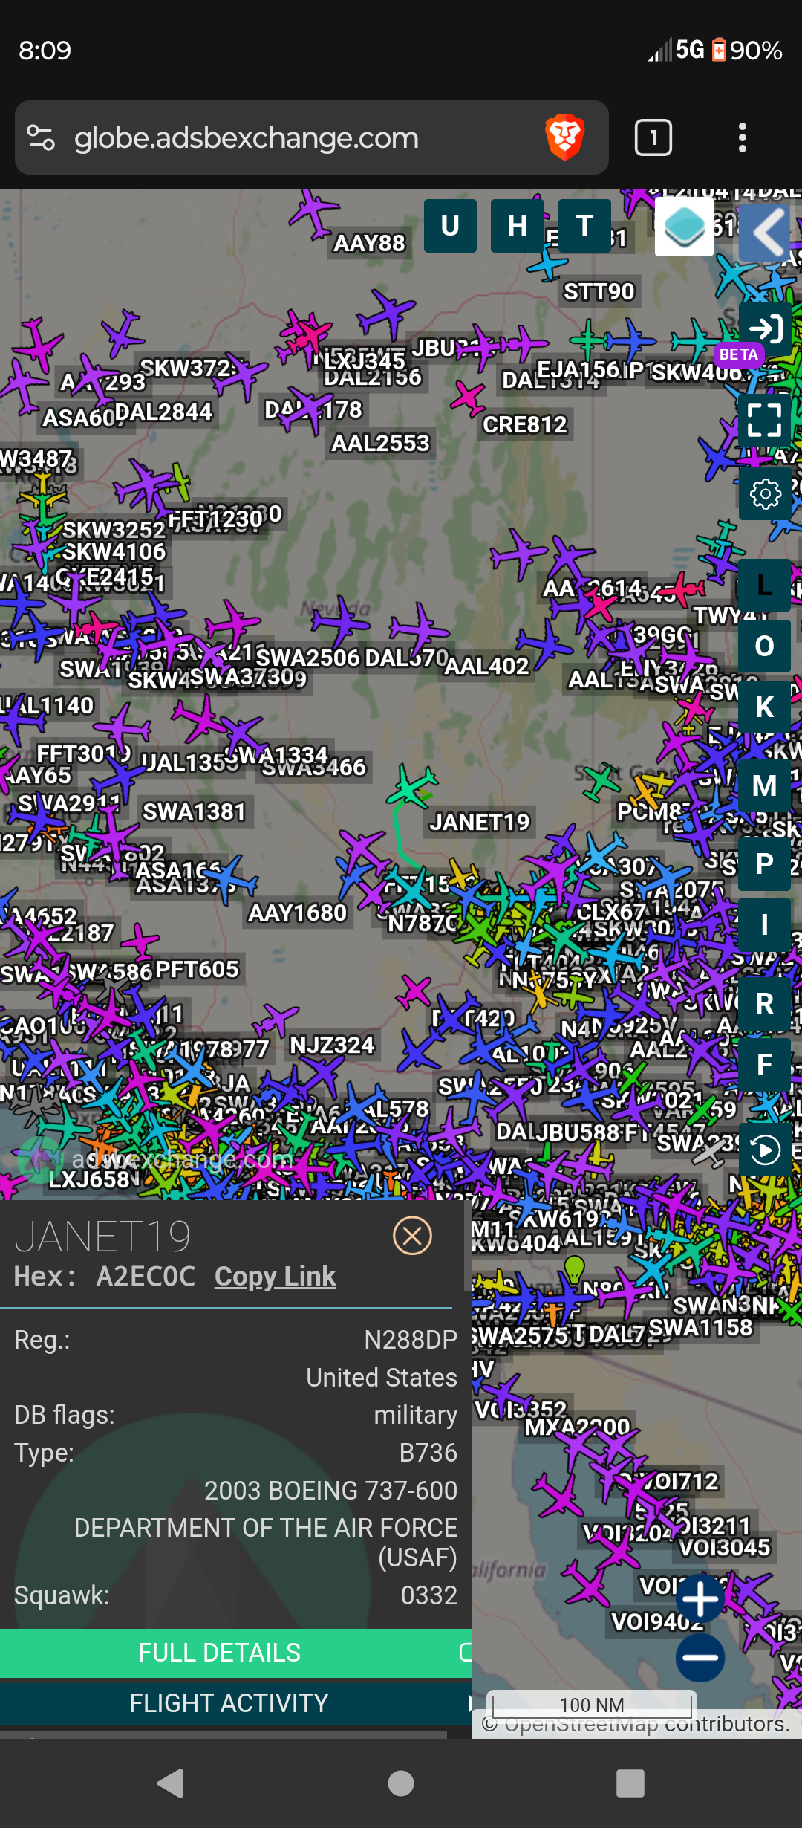Select the MXA2200 flight label
This screenshot has width=802, height=1828.
[577, 1427]
